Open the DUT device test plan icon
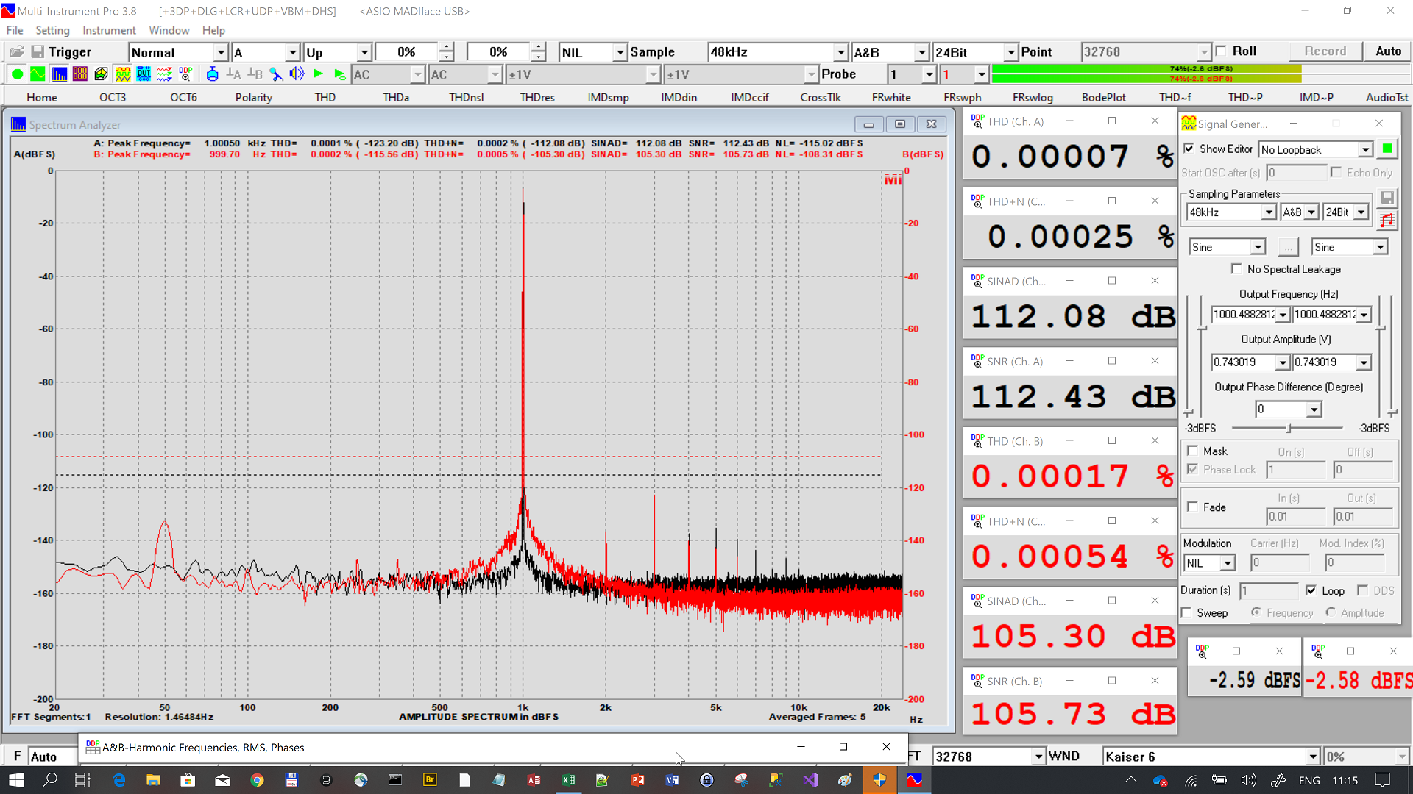Screen dimensions: 1413x794 click(x=144, y=74)
